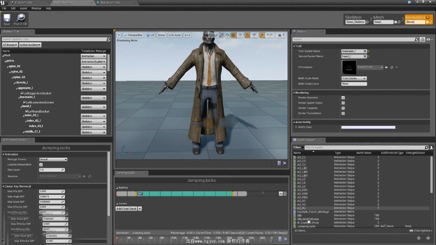Click the camera speed icon

tap(281, 35)
